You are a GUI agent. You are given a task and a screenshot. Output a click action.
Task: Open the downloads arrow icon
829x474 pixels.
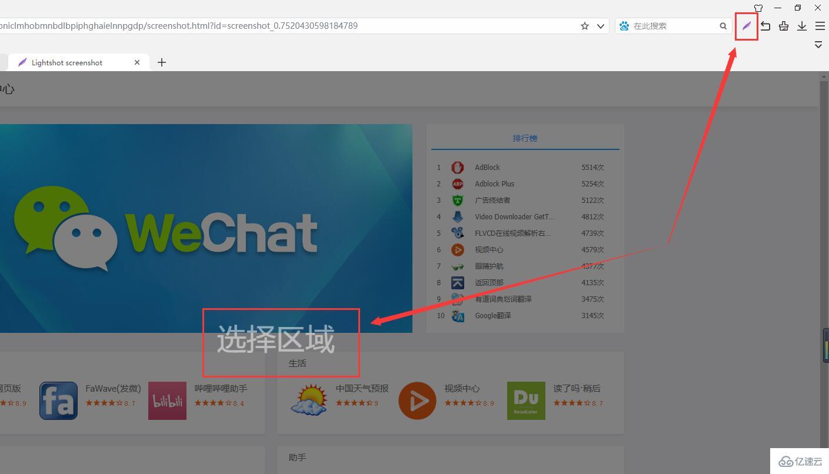(802, 26)
